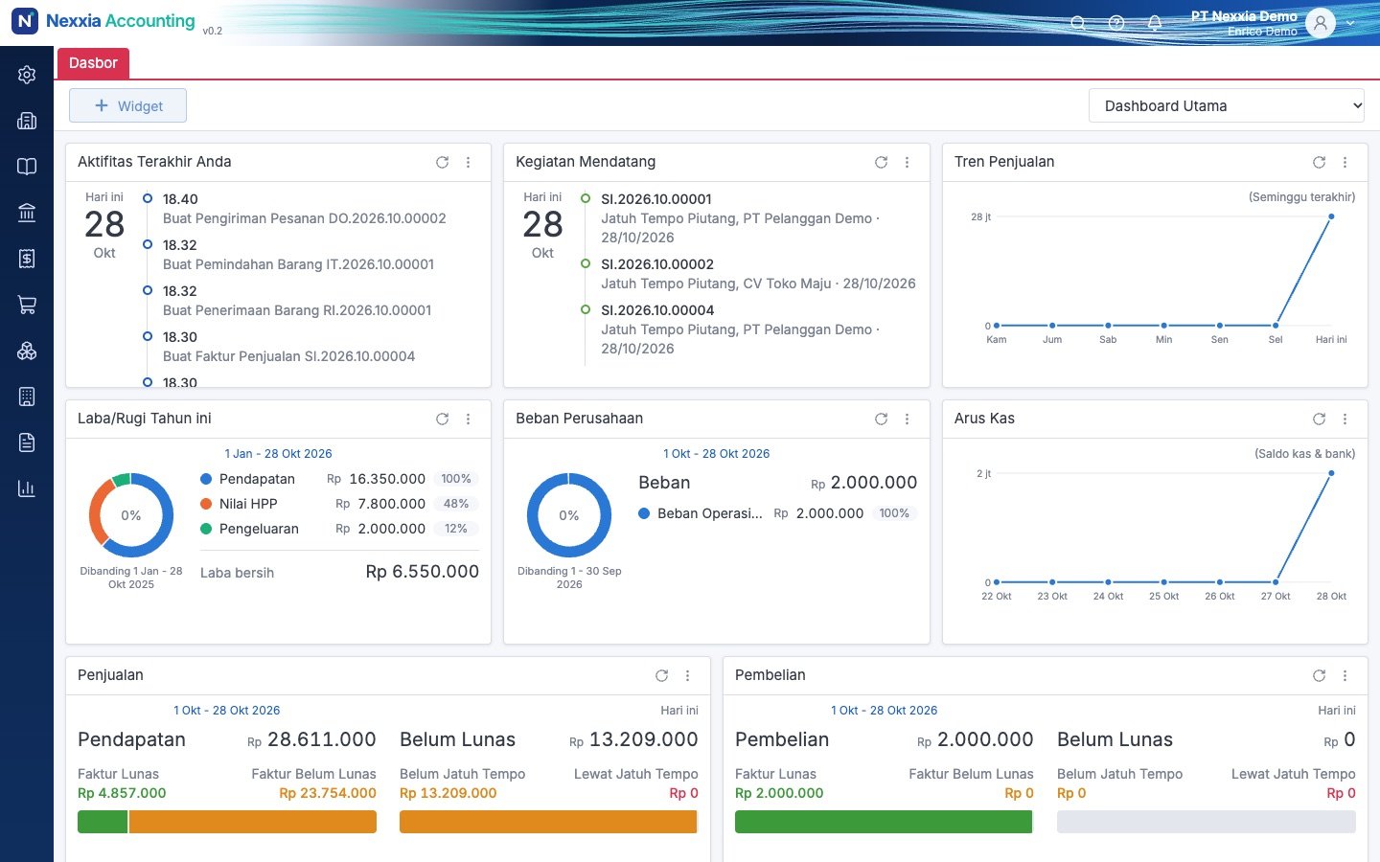Open the inventory boxes sidebar icon
Viewport: 1380px width, 862px height.
(27, 351)
